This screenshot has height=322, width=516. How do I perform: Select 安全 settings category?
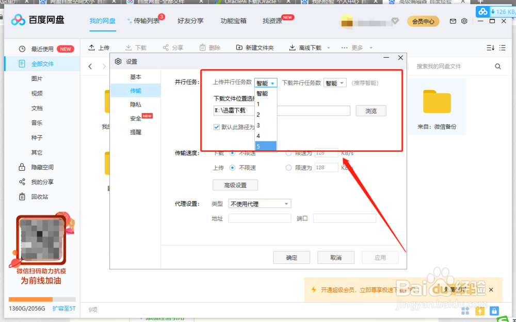click(x=136, y=118)
